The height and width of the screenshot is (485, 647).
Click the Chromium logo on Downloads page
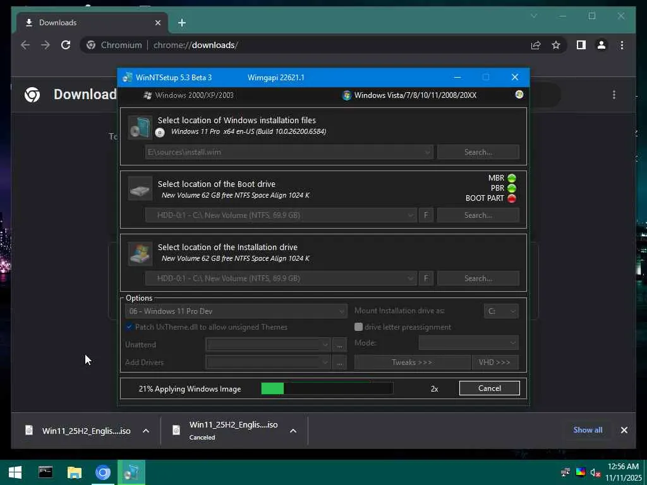click(x=32, y=95)
